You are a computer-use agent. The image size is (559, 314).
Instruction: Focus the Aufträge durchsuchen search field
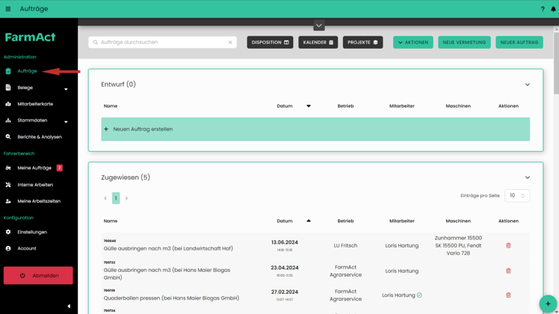pyautogui.click(x=162, y=42)
